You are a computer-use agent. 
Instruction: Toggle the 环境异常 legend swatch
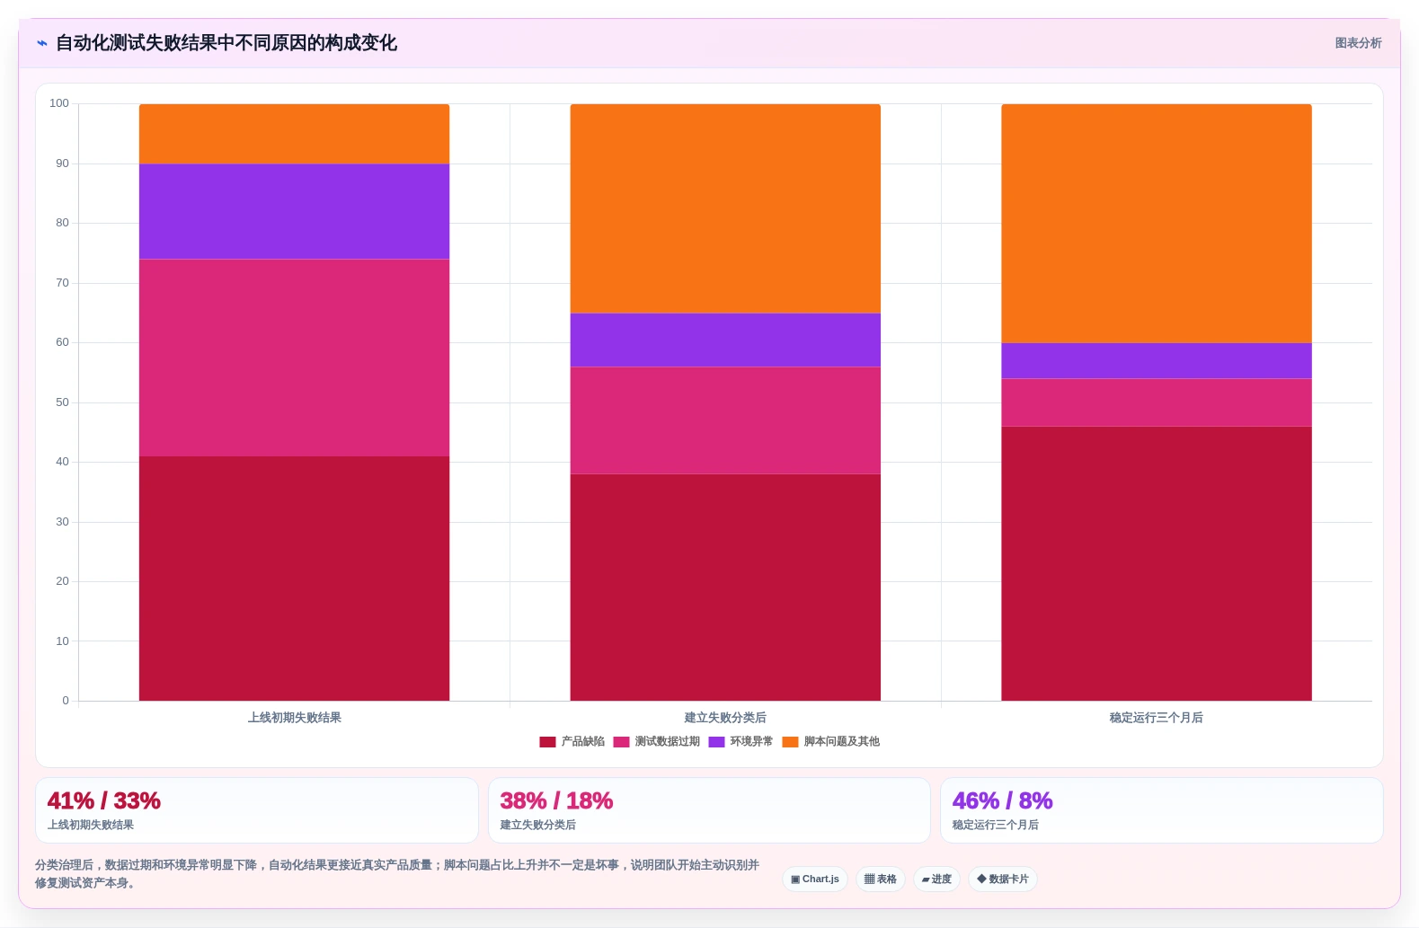(x=716, y=742)
